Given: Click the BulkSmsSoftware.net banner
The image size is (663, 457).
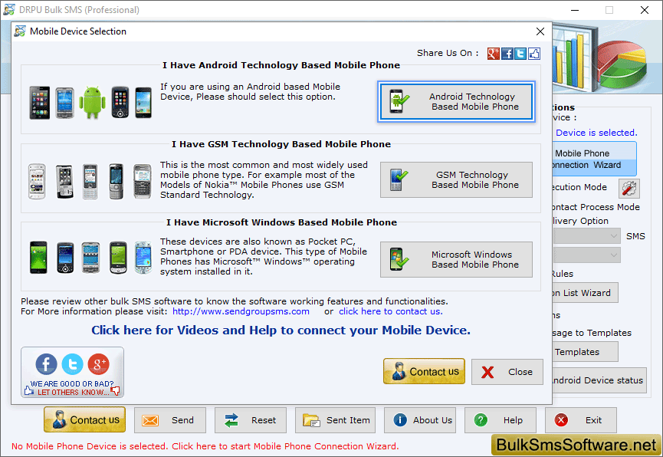Looking at the screenshot, I should coord(576,445).
